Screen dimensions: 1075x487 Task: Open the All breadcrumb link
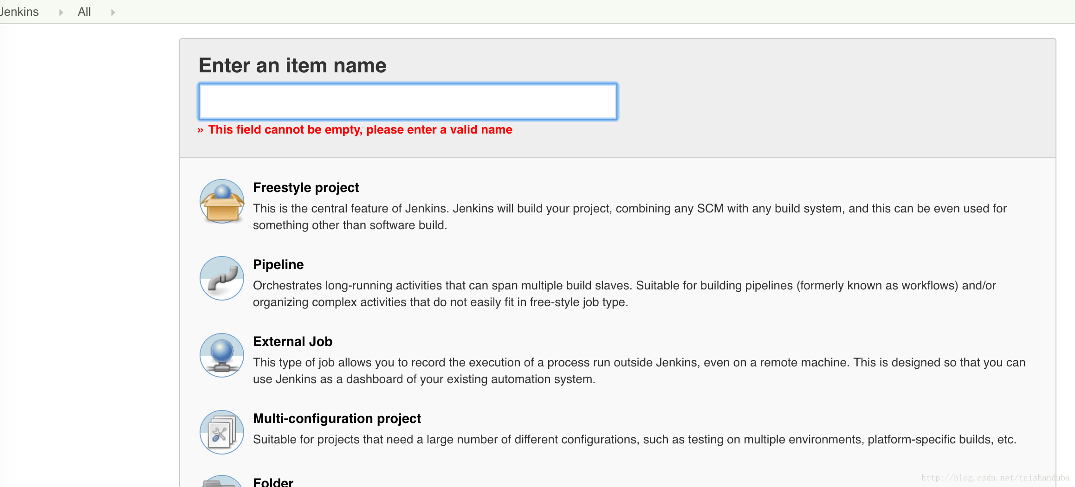click(84, 12)
